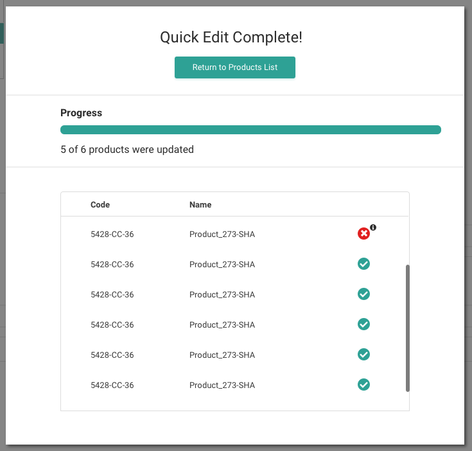The width and height of the screenshot is (472, 451).
Task: Click the Code column header
Action: pos(100,205)
